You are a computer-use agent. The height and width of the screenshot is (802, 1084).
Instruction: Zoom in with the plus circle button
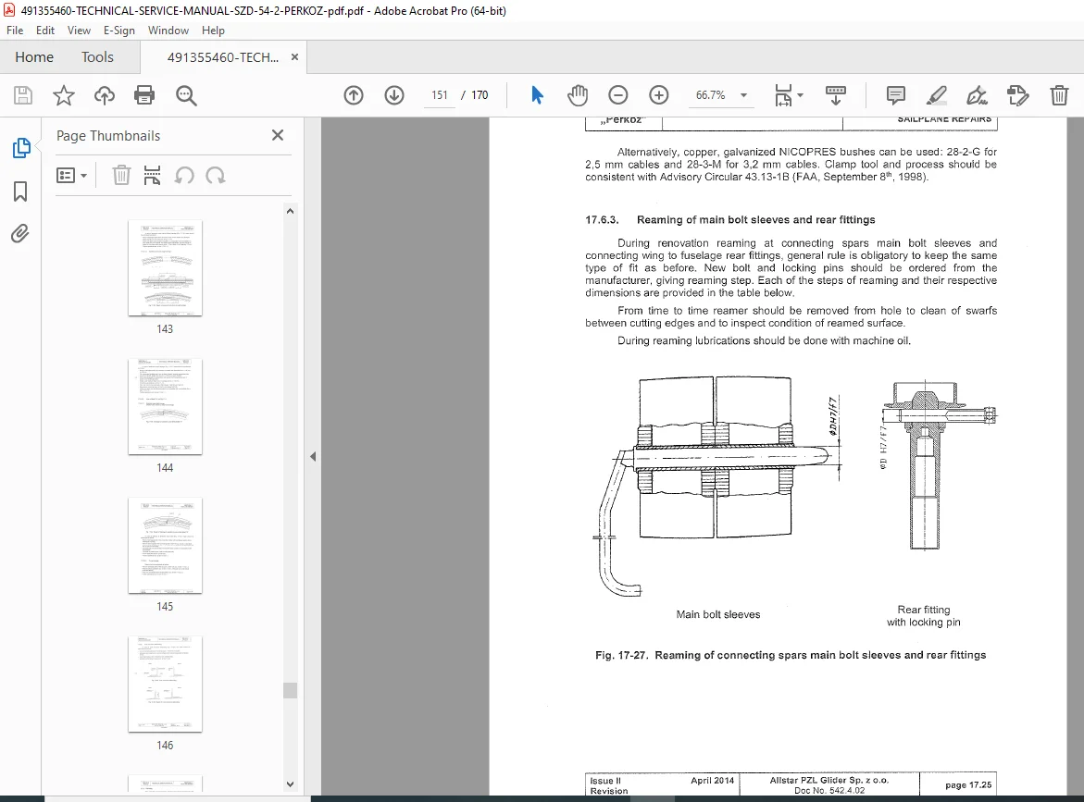point(659,95)
